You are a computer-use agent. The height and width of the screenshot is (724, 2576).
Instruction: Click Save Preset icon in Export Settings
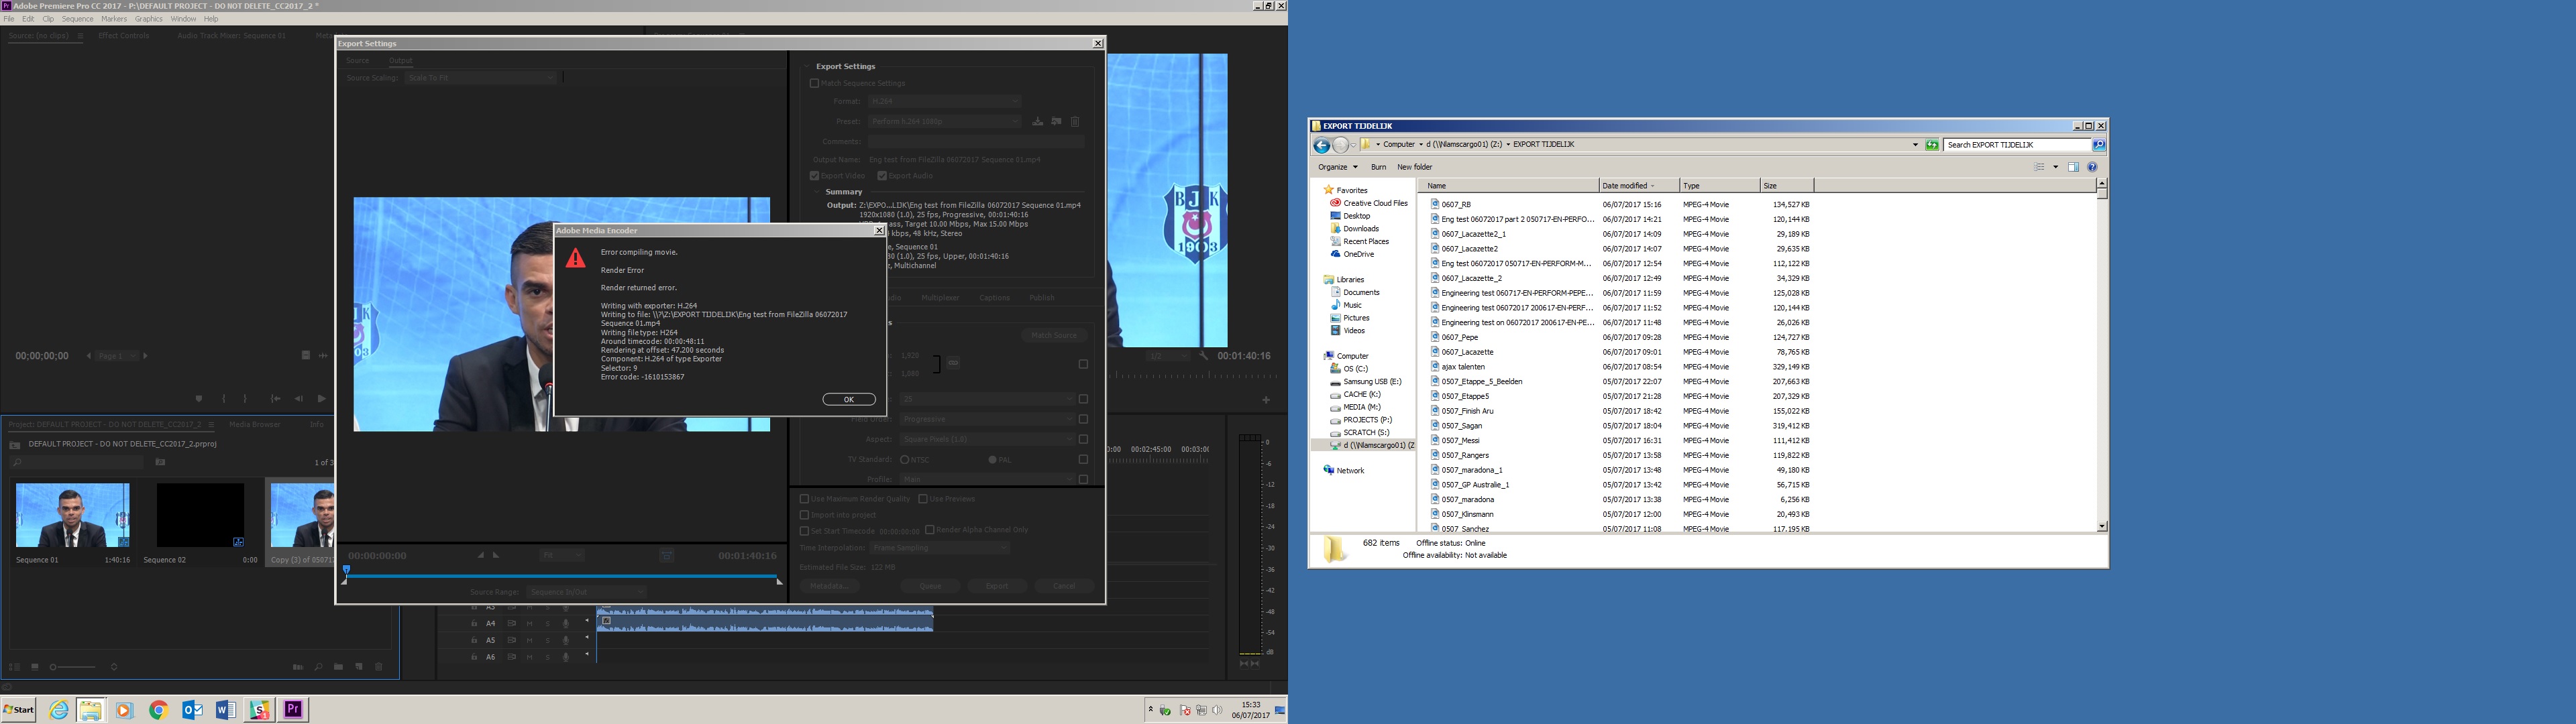click(1038, 122)
